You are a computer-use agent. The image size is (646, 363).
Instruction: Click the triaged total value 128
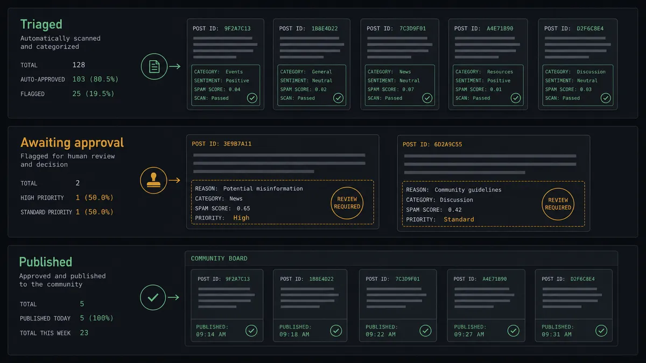[79, 65]
